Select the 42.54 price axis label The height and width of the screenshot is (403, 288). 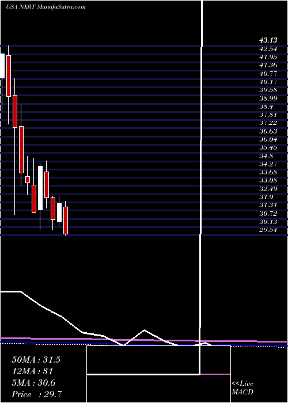[268, 48]
